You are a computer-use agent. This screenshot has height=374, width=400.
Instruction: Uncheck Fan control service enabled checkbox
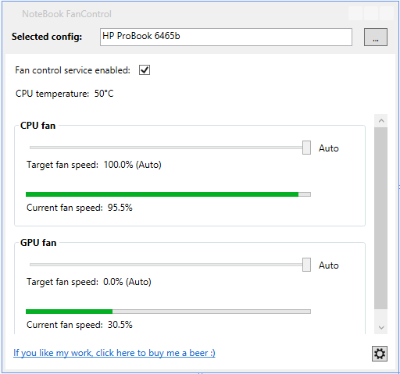(x=145, y=70)
